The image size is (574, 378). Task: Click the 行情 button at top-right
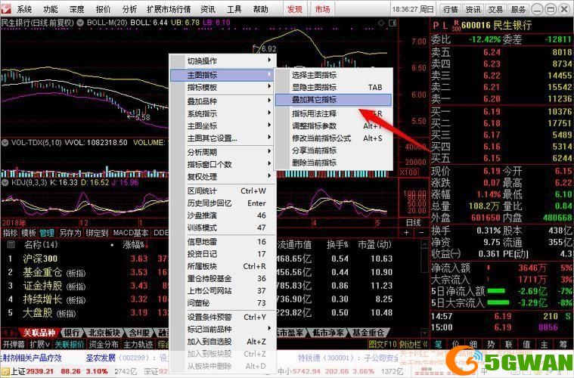451,9
